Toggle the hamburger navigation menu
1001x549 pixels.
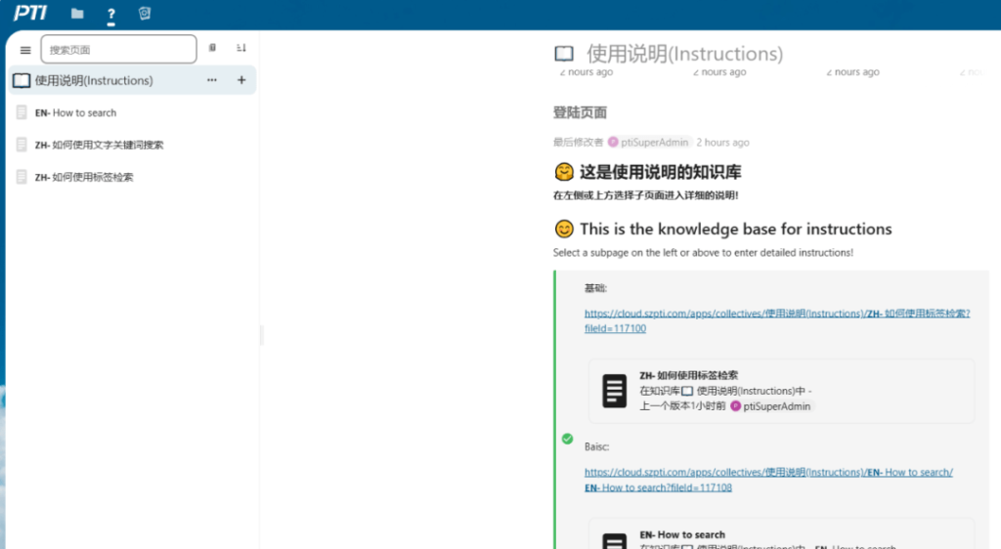25,50
